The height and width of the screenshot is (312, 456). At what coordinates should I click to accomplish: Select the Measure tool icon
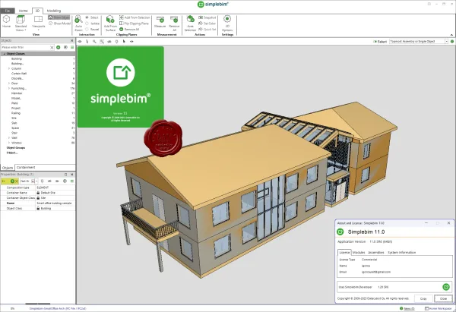(160, 20)
